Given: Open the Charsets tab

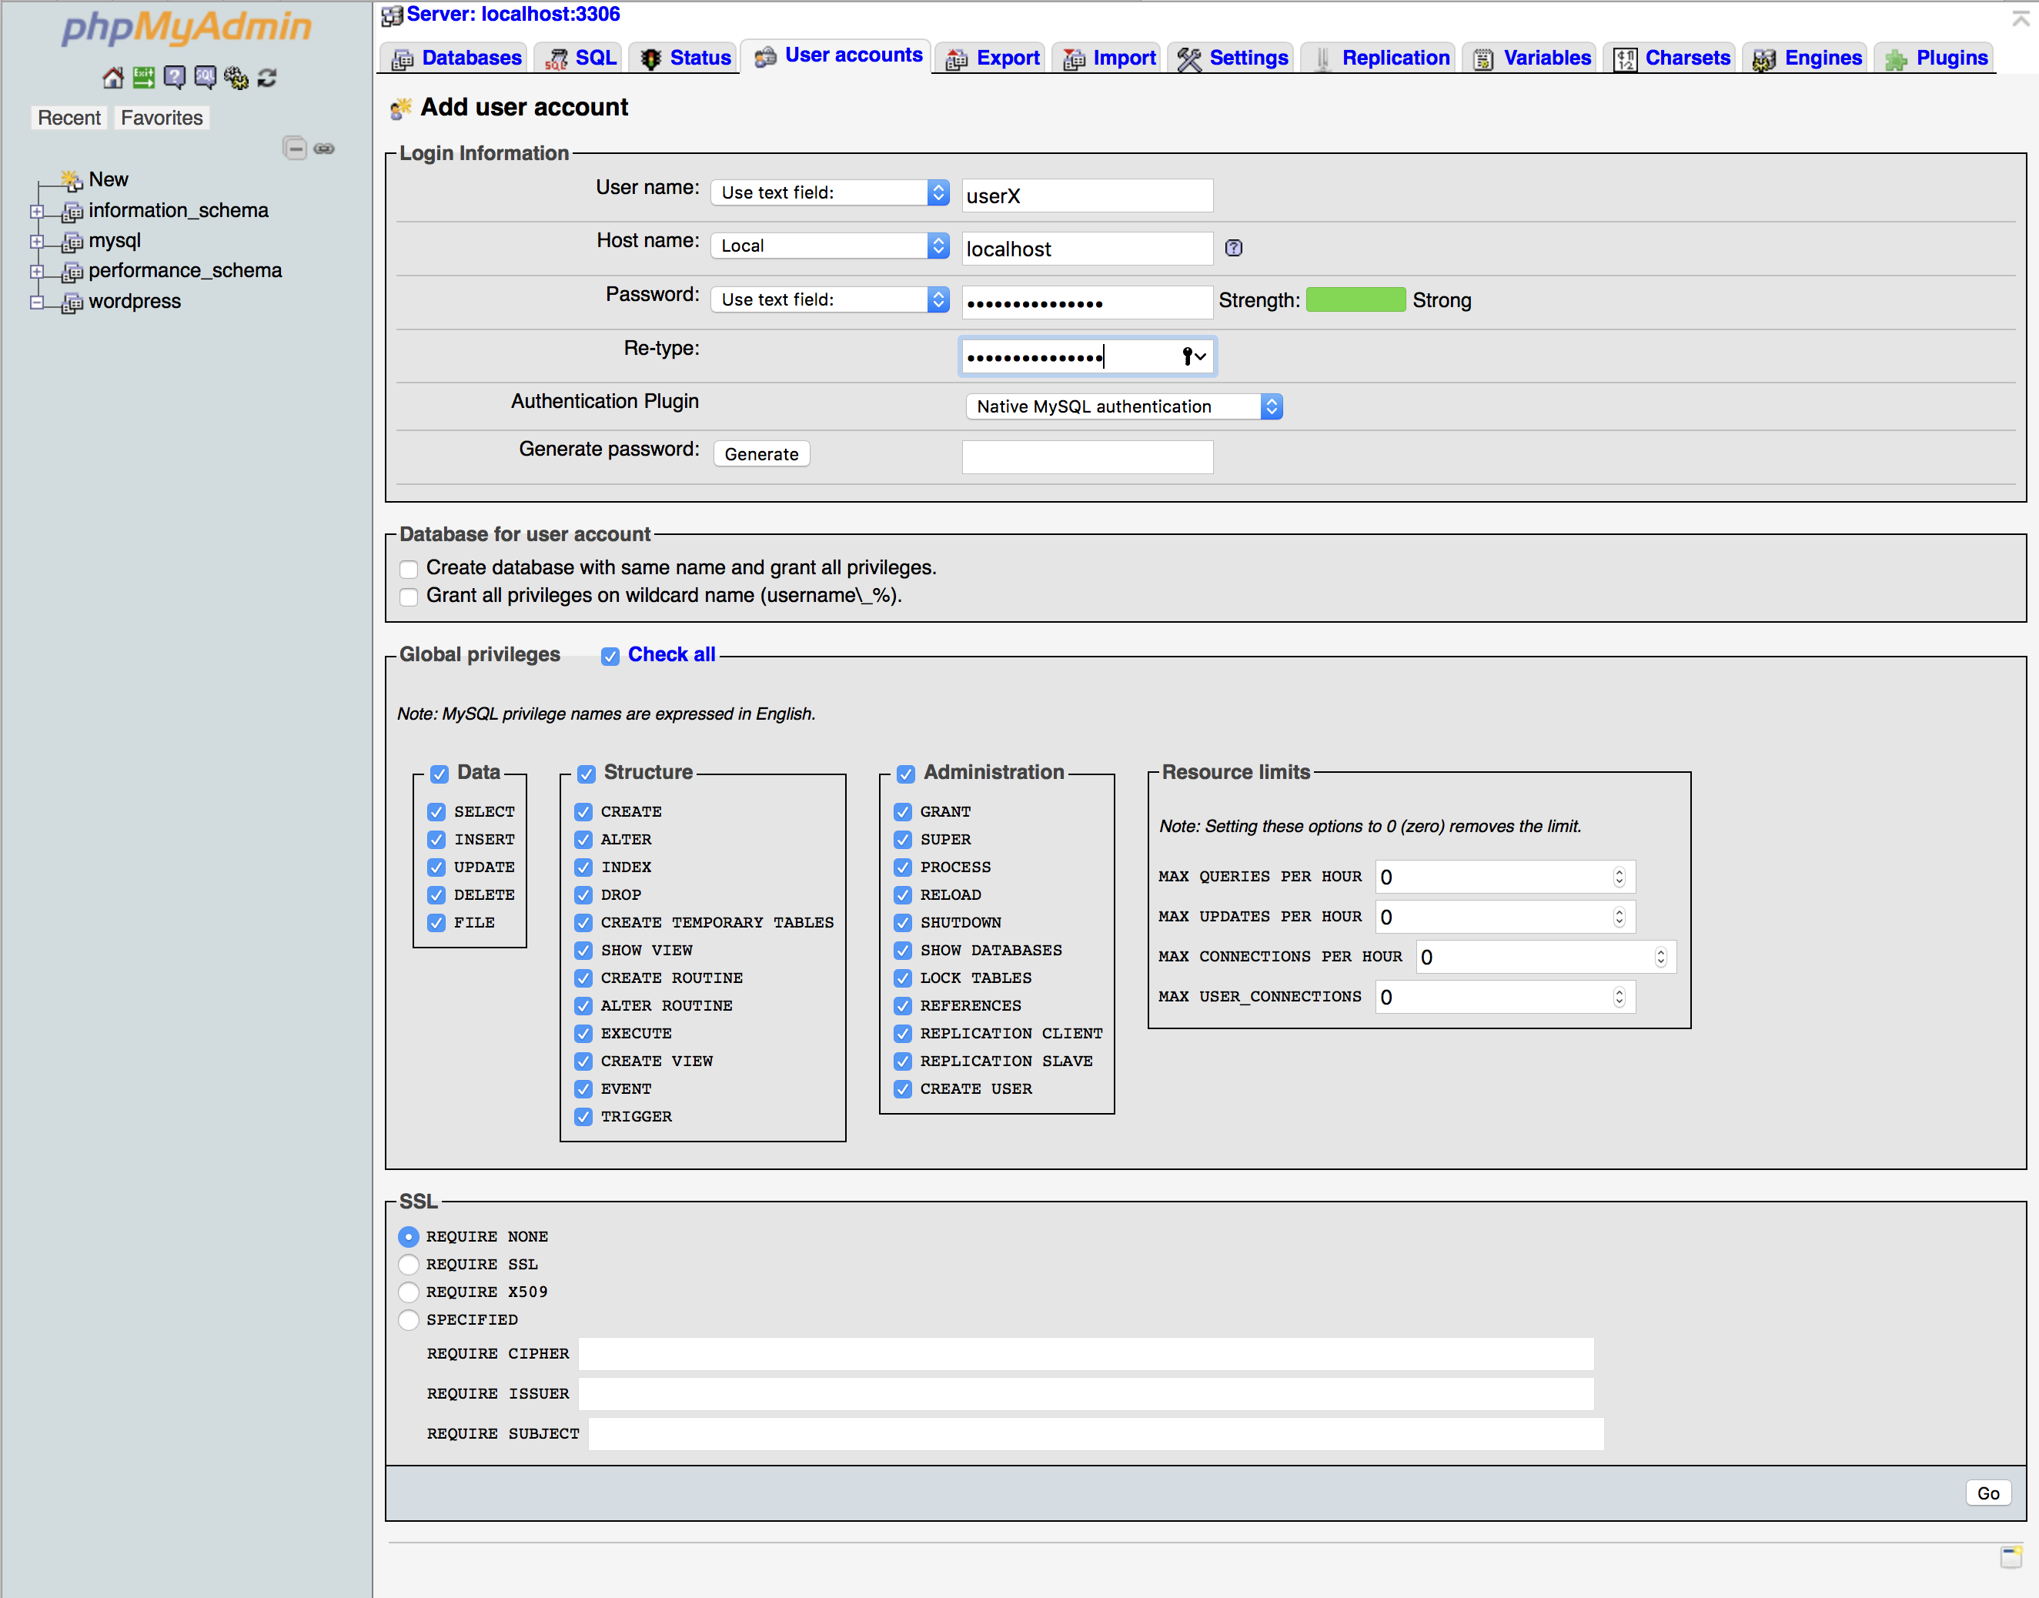Looking at the screenshot, I should click(x=1670, y=58).
